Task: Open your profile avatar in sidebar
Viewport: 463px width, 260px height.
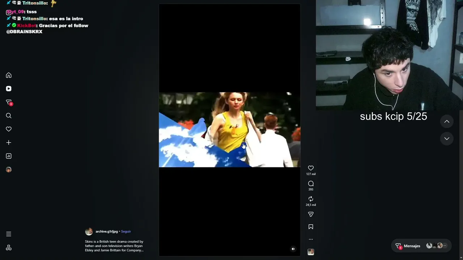Action: [9, 169]
